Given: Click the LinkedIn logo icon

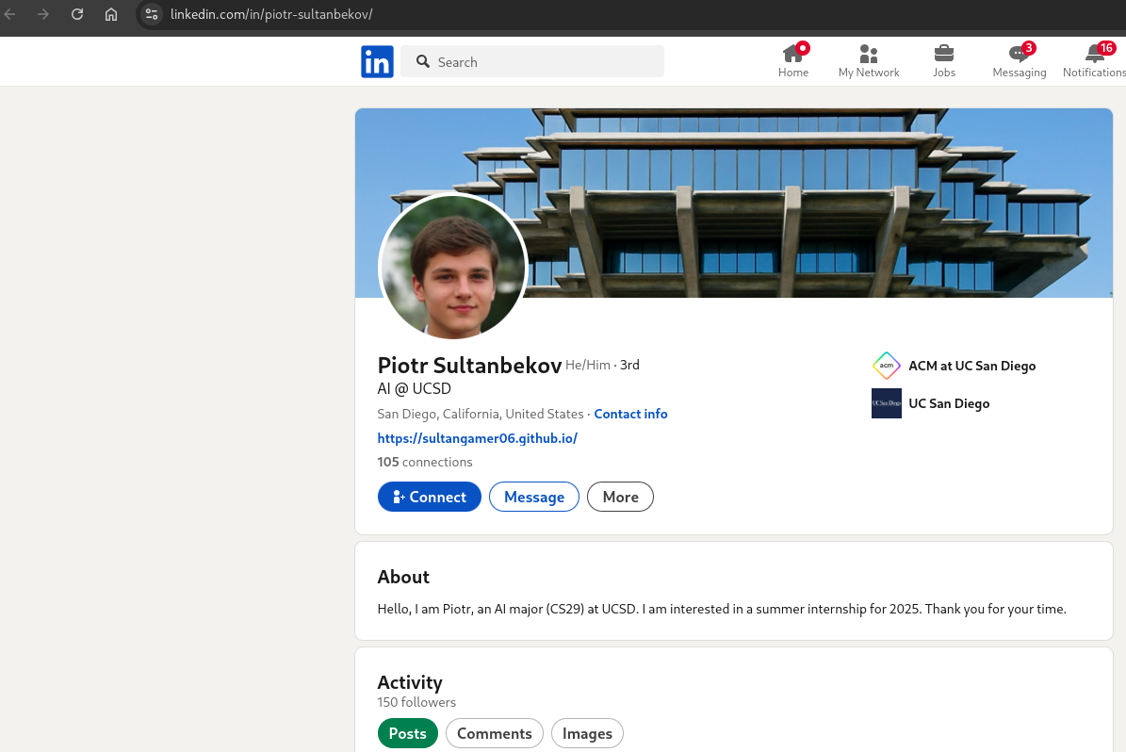Looking at the screenshot, I should point(377,62).
